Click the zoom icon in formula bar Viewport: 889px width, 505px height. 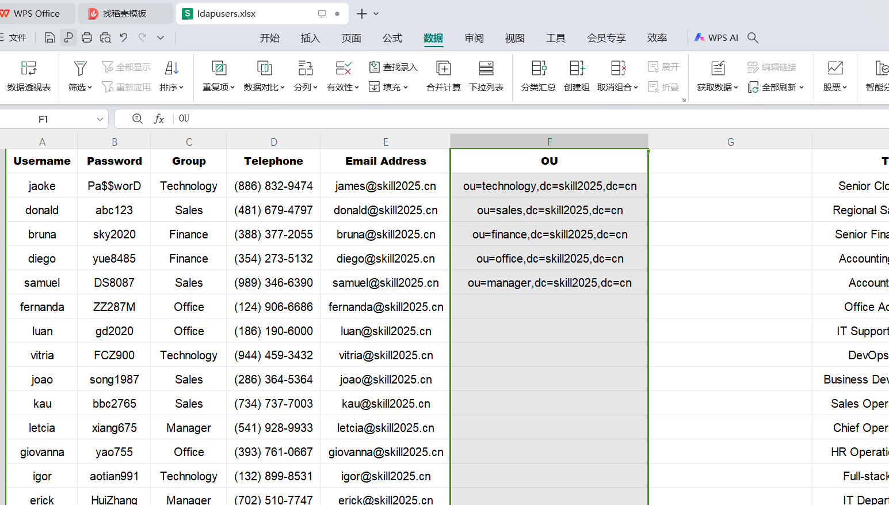click(137, 119)
